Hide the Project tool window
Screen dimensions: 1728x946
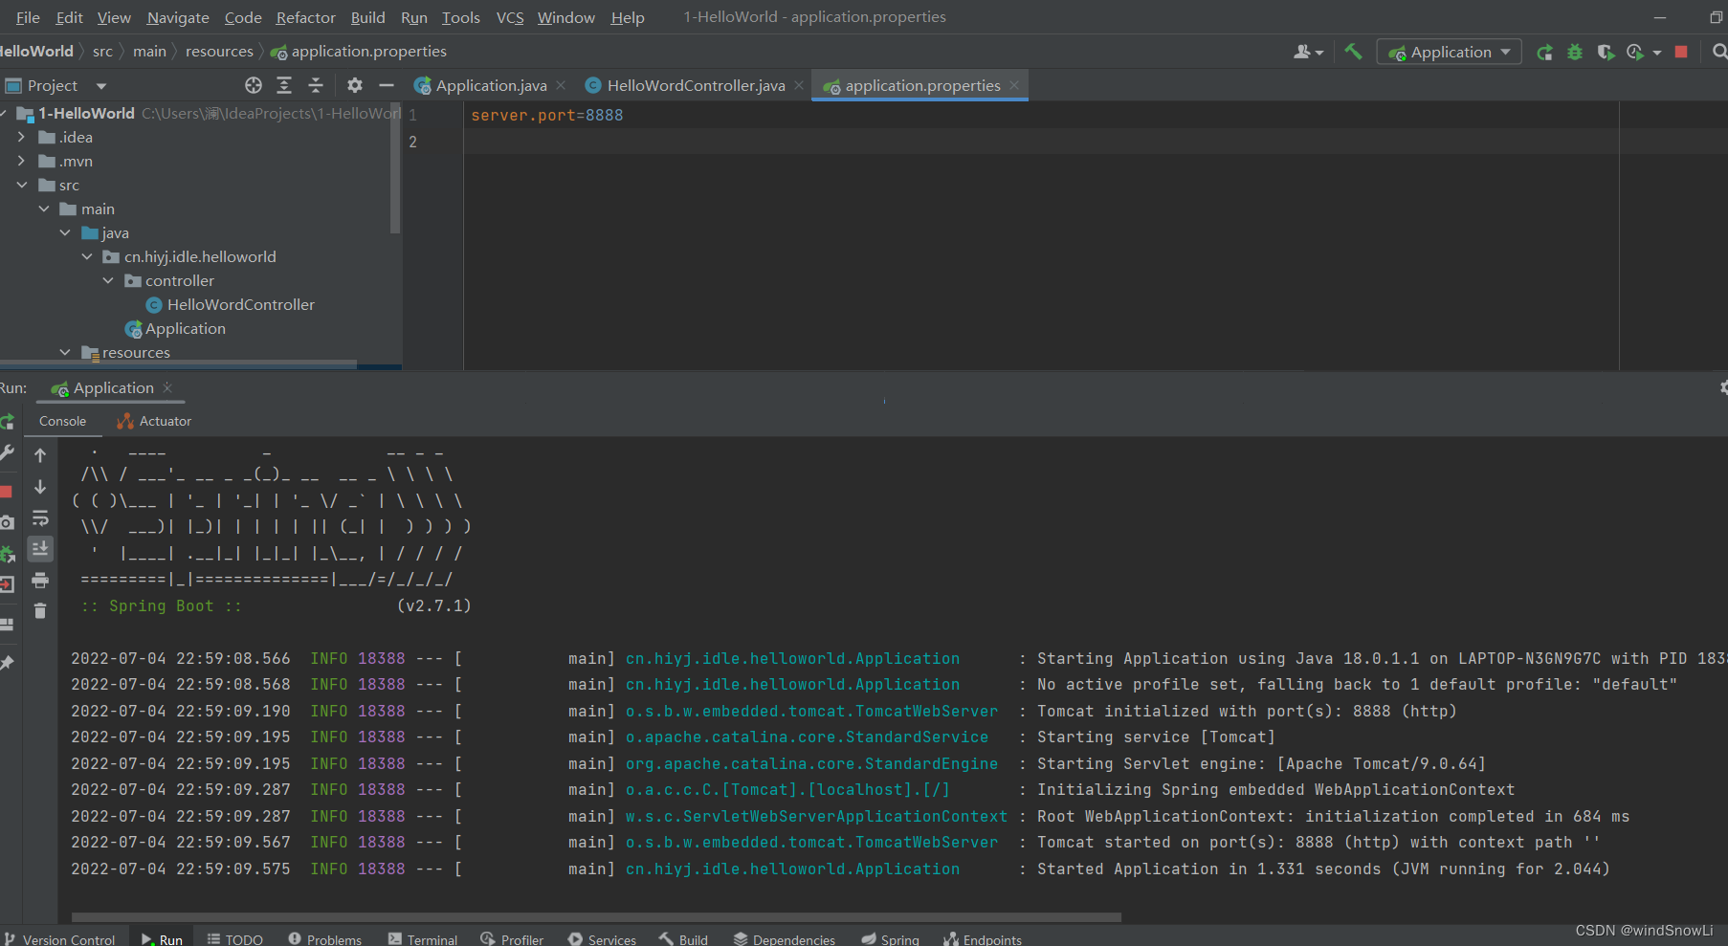[x=387, y=85]
